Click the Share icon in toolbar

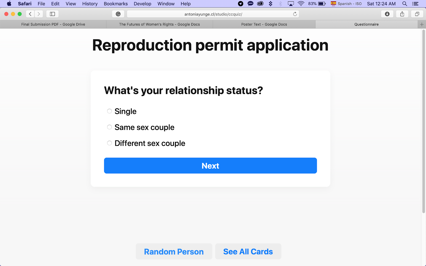[402, 14]
